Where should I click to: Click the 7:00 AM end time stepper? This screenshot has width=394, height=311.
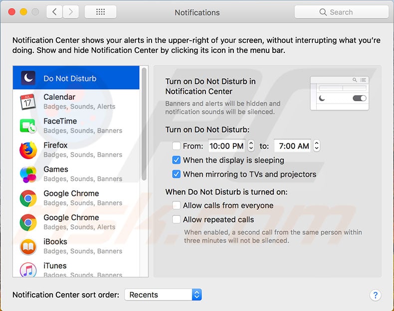(317, 146)
